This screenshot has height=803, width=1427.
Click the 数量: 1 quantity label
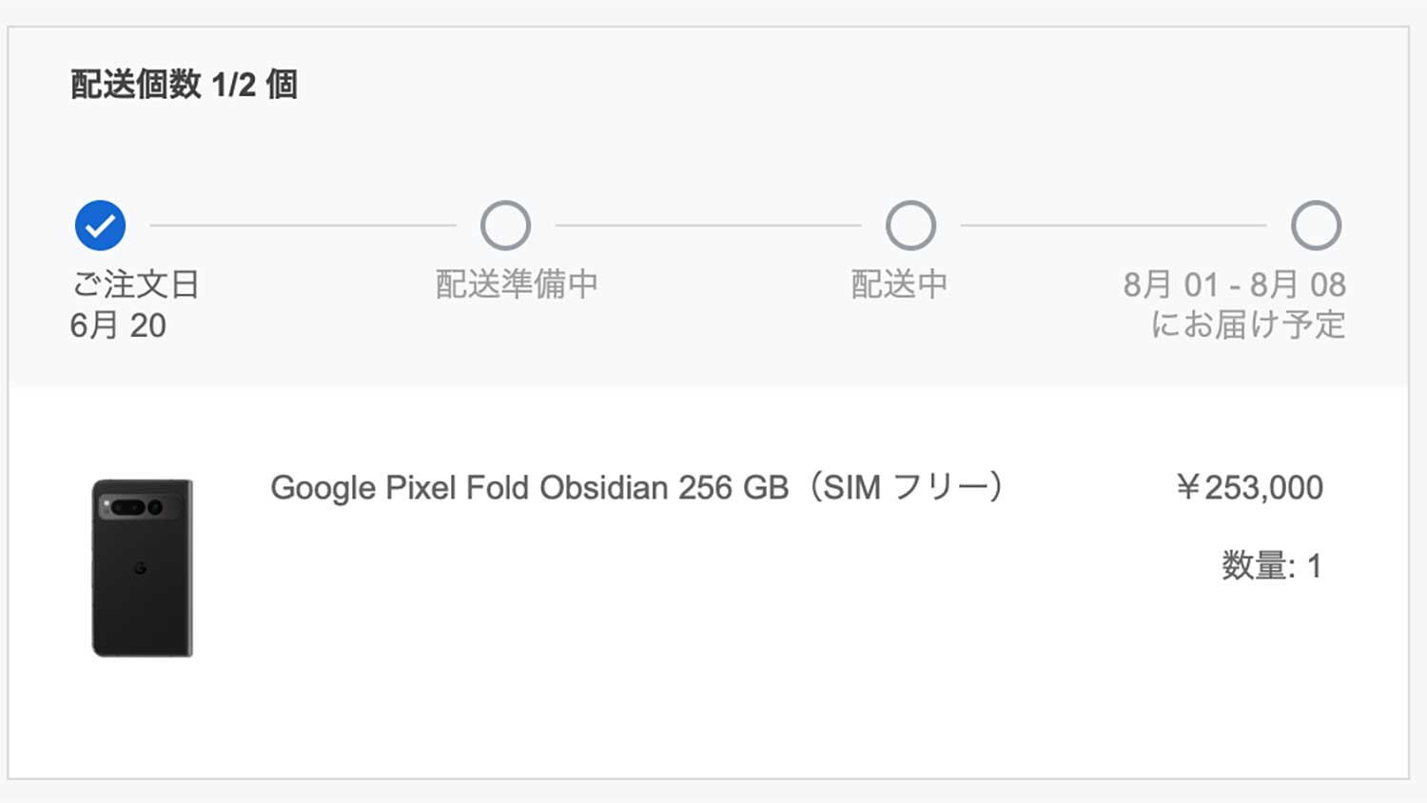pos(1271,566)
